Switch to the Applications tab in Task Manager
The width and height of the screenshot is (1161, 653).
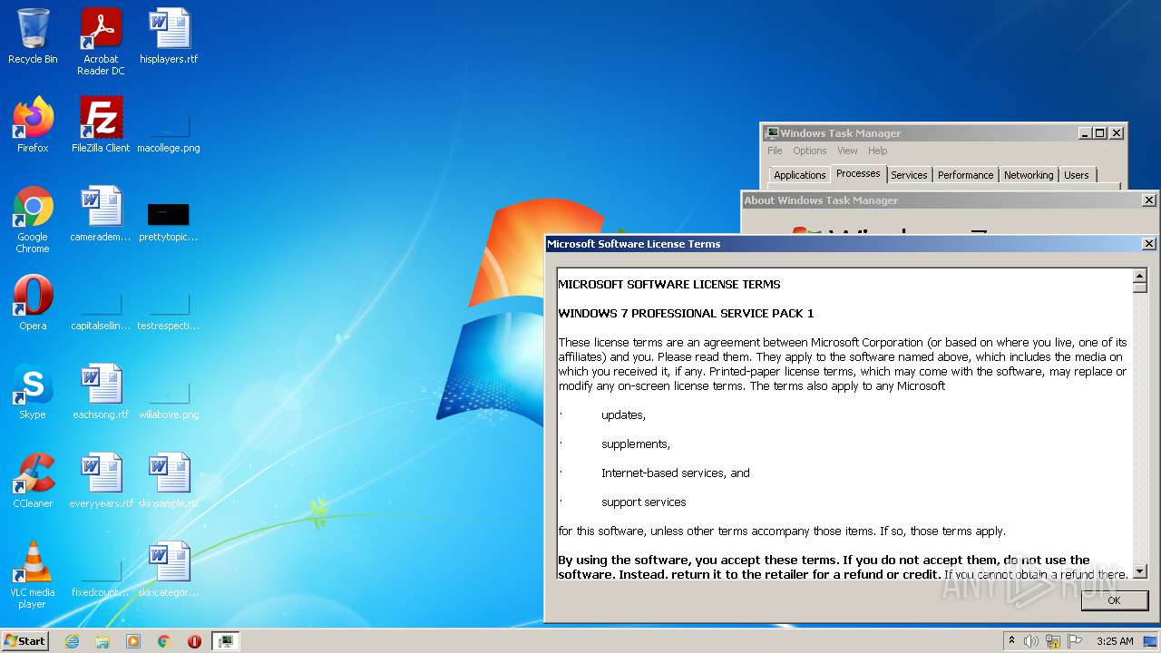pyautogui.click(x=800, y=175)
